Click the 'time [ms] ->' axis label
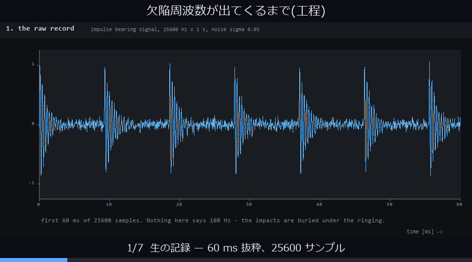Screen dimensions: 472x262 [424, 231]
